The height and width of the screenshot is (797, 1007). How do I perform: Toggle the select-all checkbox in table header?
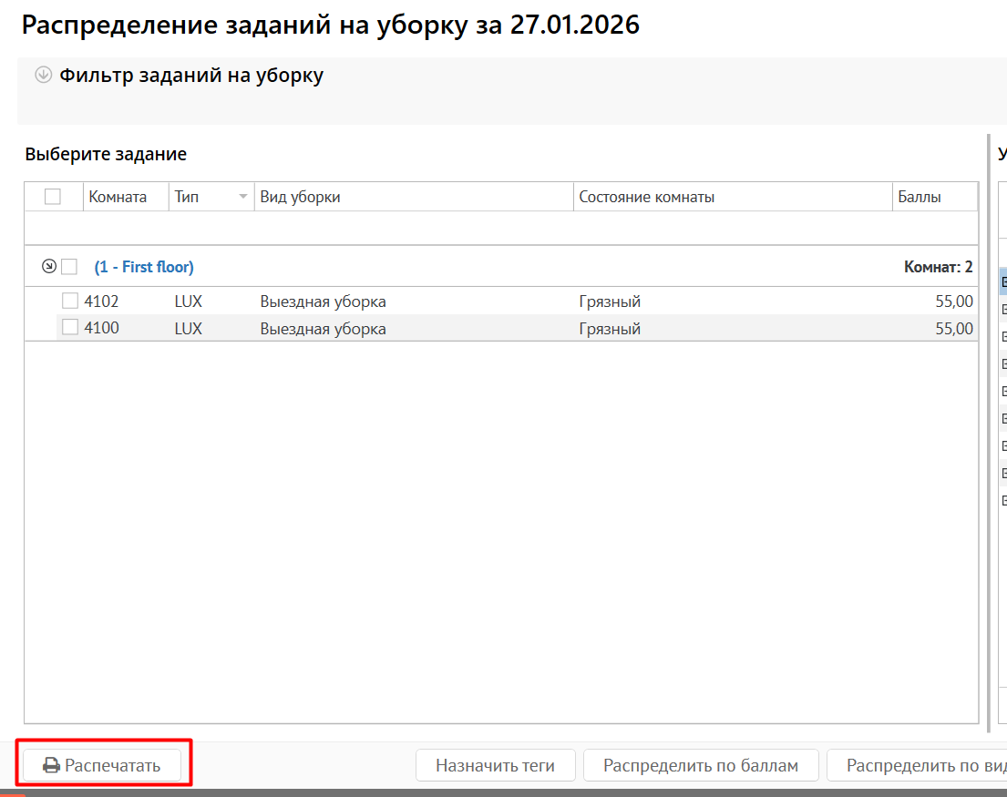[53, 197]
